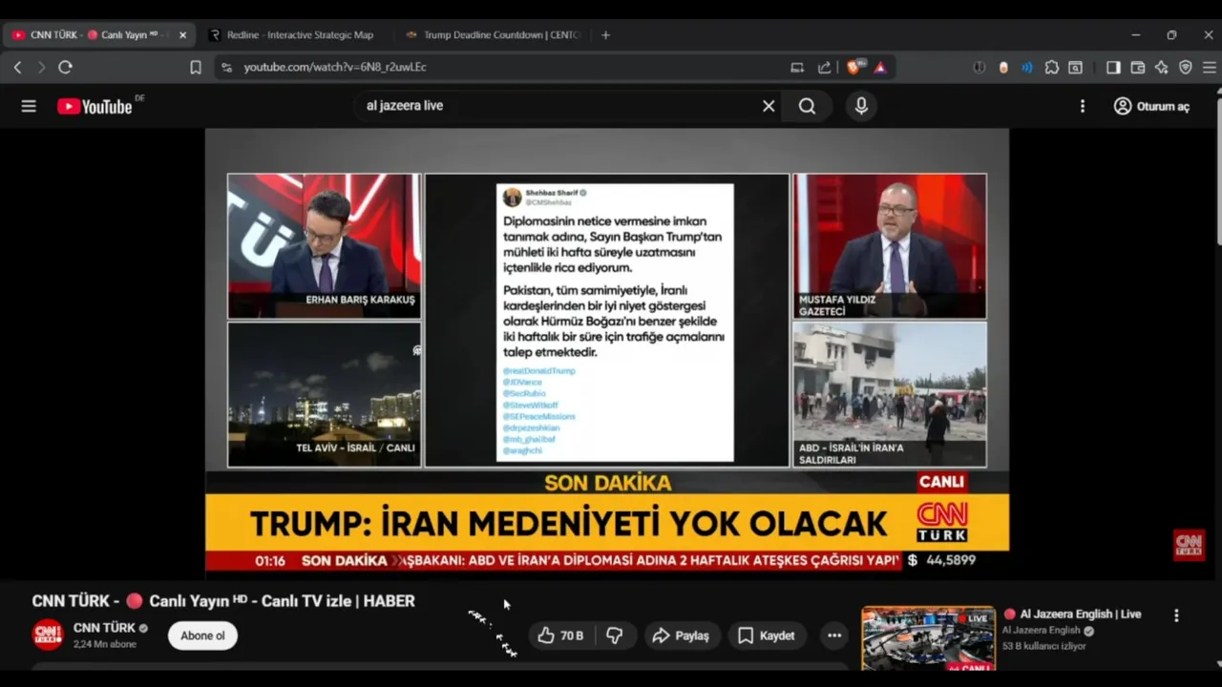Screen dimensions: 1222x687
Task: Click the tab search icon in toolbar
Action: coord(1075,67)
